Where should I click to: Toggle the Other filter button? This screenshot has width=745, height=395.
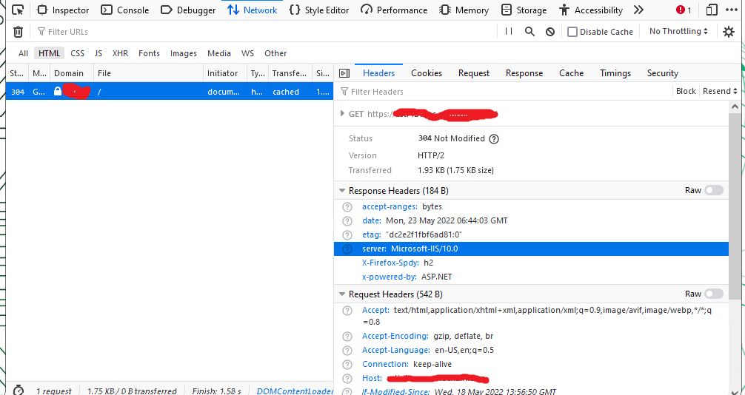click(x=275, y=53)
